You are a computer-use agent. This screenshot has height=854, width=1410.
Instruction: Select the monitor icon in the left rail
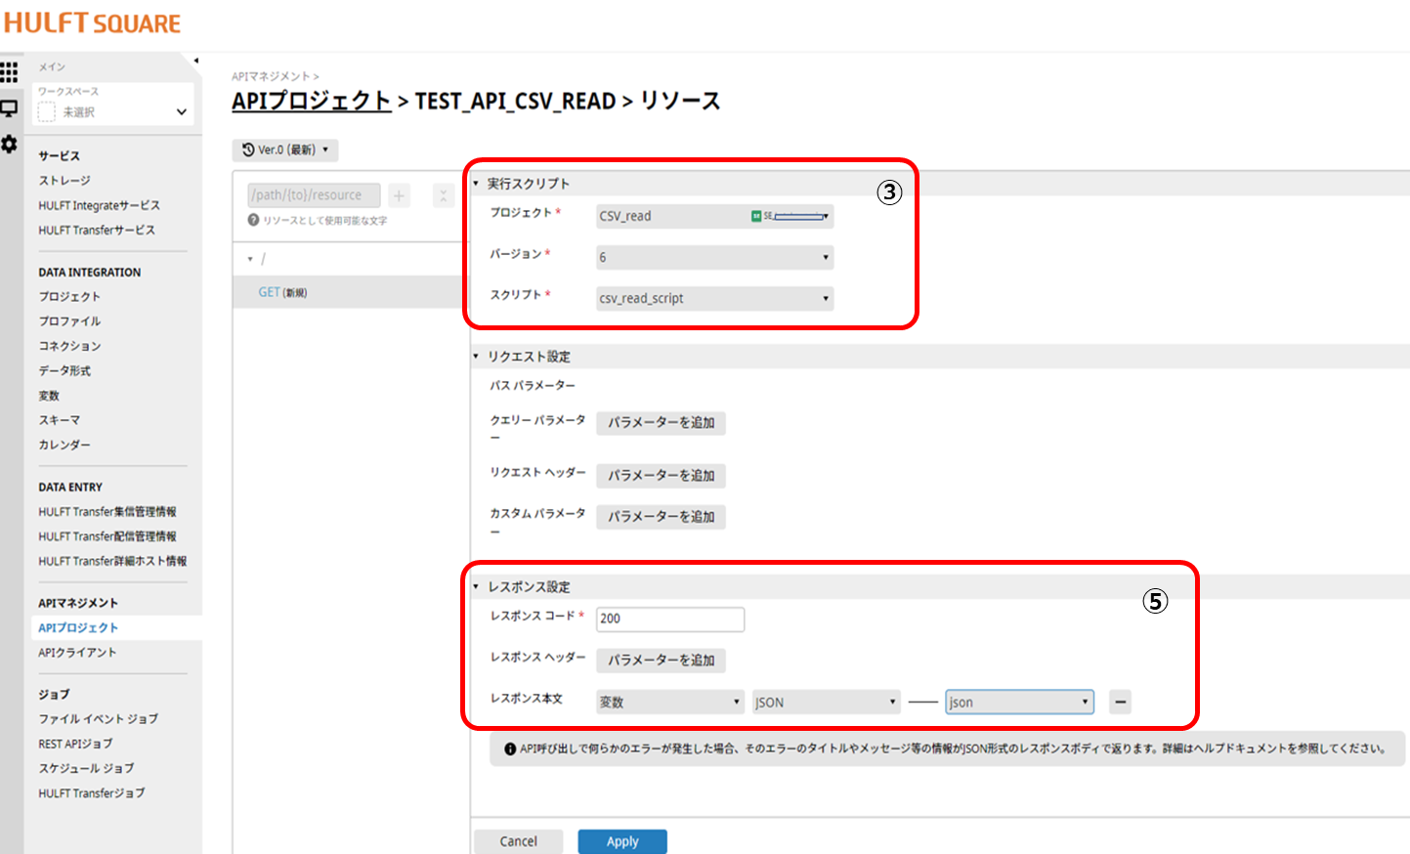point(10,108)
